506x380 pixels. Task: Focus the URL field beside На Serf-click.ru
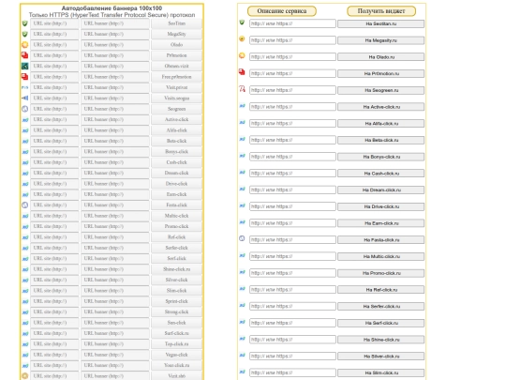(292, 323)
